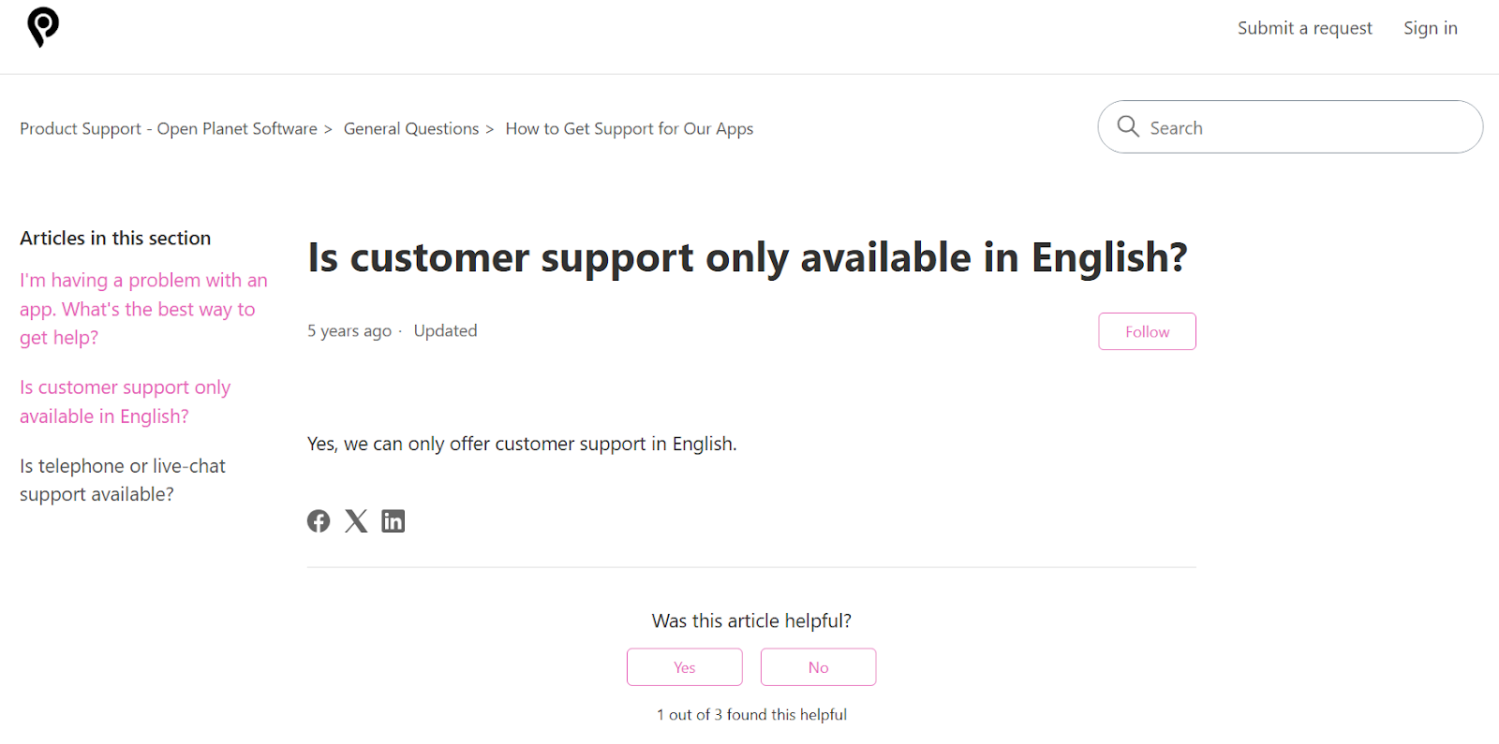Share the article on LinkedIn

pyautogui.click(x=393, y=520)
